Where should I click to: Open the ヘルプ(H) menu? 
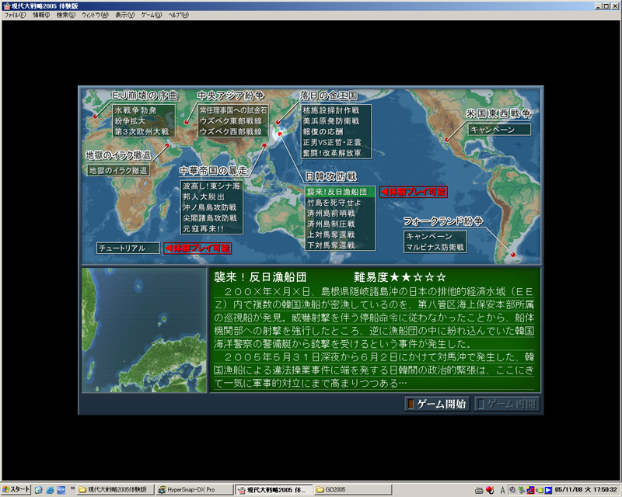click(179, 15)
